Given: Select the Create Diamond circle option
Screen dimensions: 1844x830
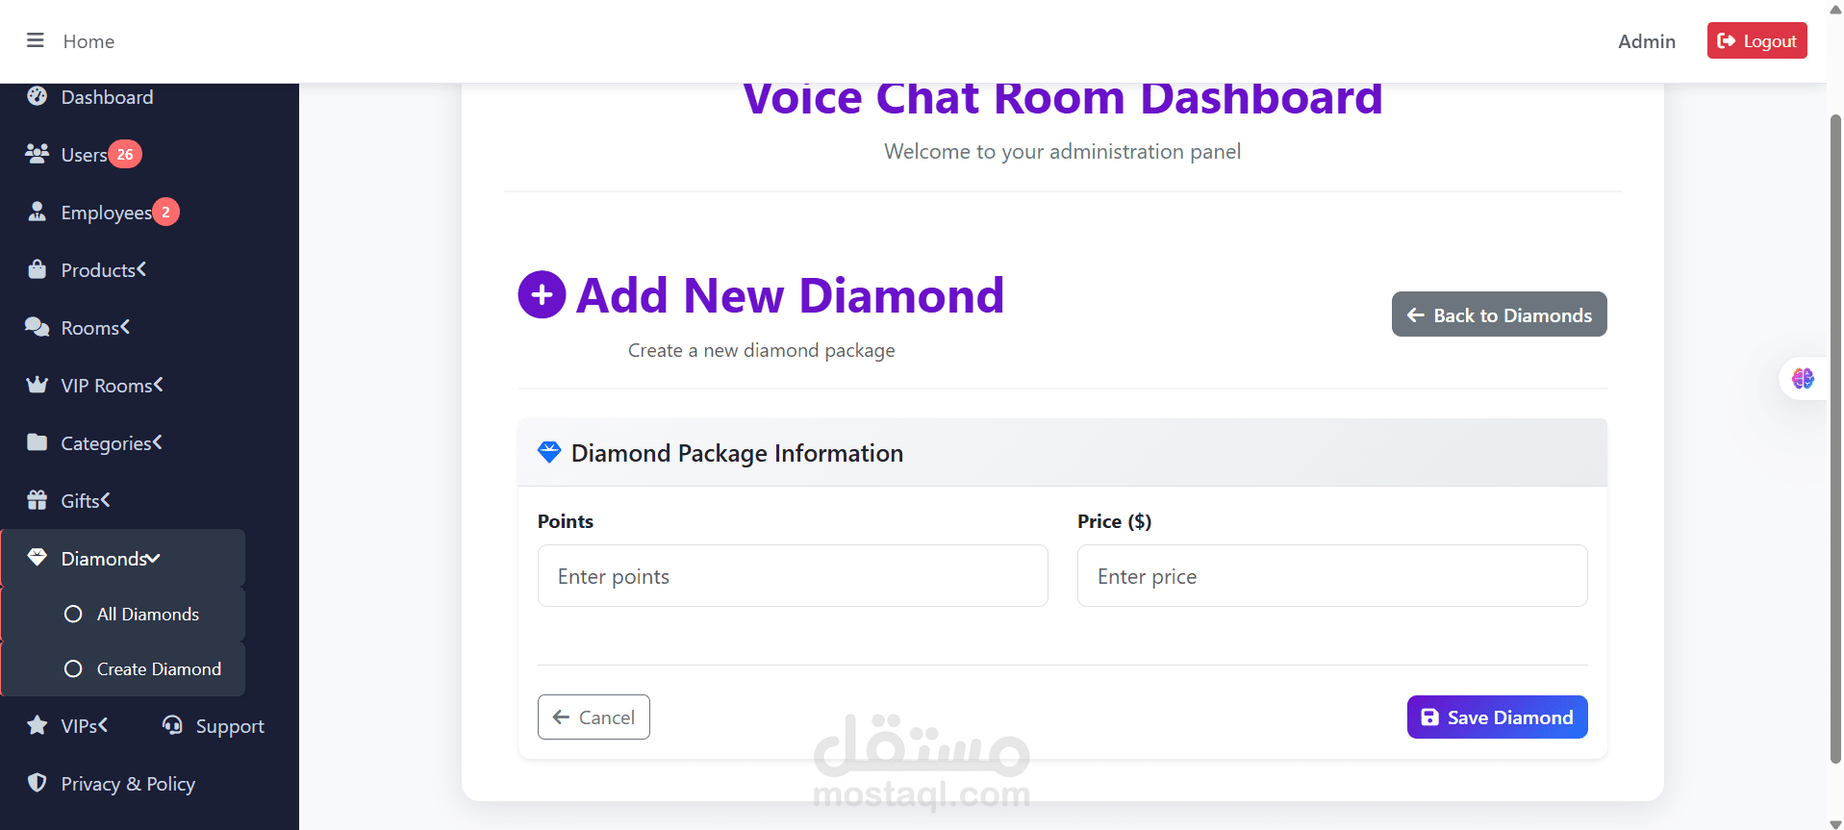Looking at the screenshot, I should (x=73, y=668).
